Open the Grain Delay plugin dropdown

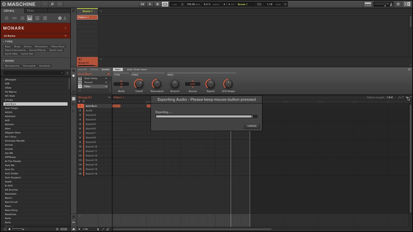106,78
